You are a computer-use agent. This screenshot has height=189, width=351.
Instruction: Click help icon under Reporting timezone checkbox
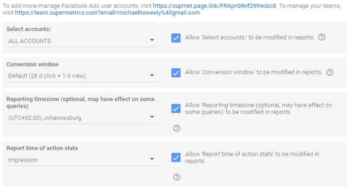coord(177,128)
